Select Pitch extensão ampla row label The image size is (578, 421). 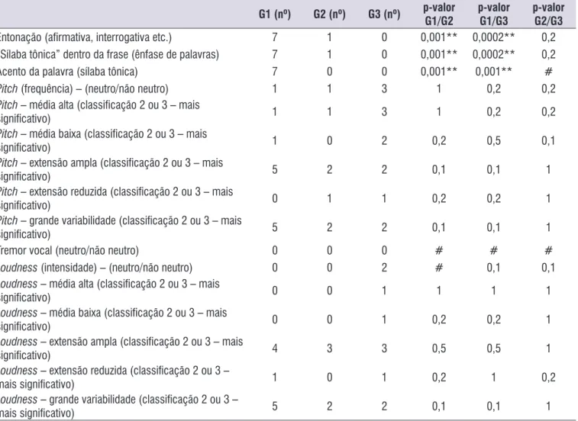111,169
